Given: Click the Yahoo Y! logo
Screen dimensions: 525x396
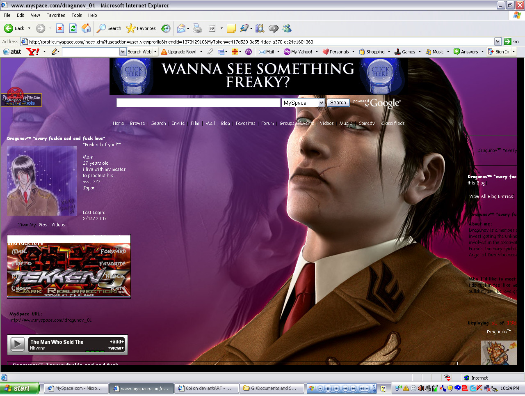Looking at the screenshot, I should [x=33, y=52].
